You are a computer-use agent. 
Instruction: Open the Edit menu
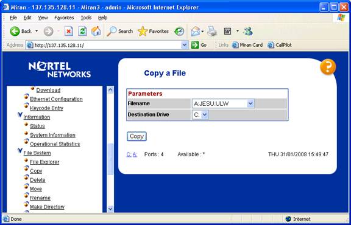(27, 18)
